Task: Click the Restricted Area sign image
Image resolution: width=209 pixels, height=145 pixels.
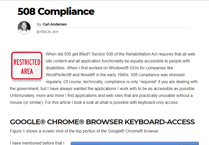Action: pos(27,66)
